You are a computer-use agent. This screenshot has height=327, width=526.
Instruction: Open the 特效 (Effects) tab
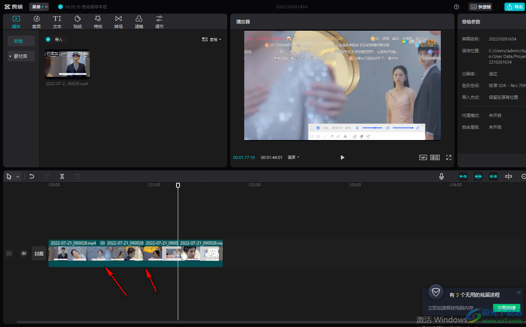(x=98, y=22)
